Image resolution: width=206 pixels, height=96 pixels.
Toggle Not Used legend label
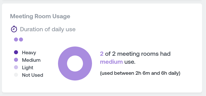tap(32, 75)
